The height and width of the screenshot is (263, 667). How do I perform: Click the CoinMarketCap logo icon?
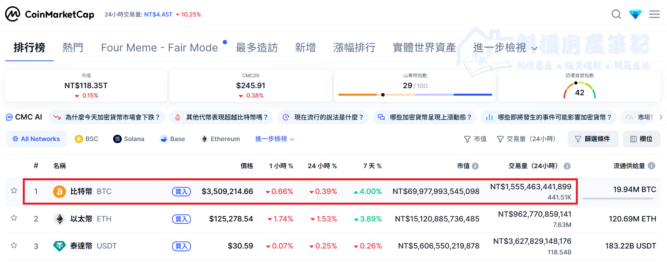pos(13,14)
